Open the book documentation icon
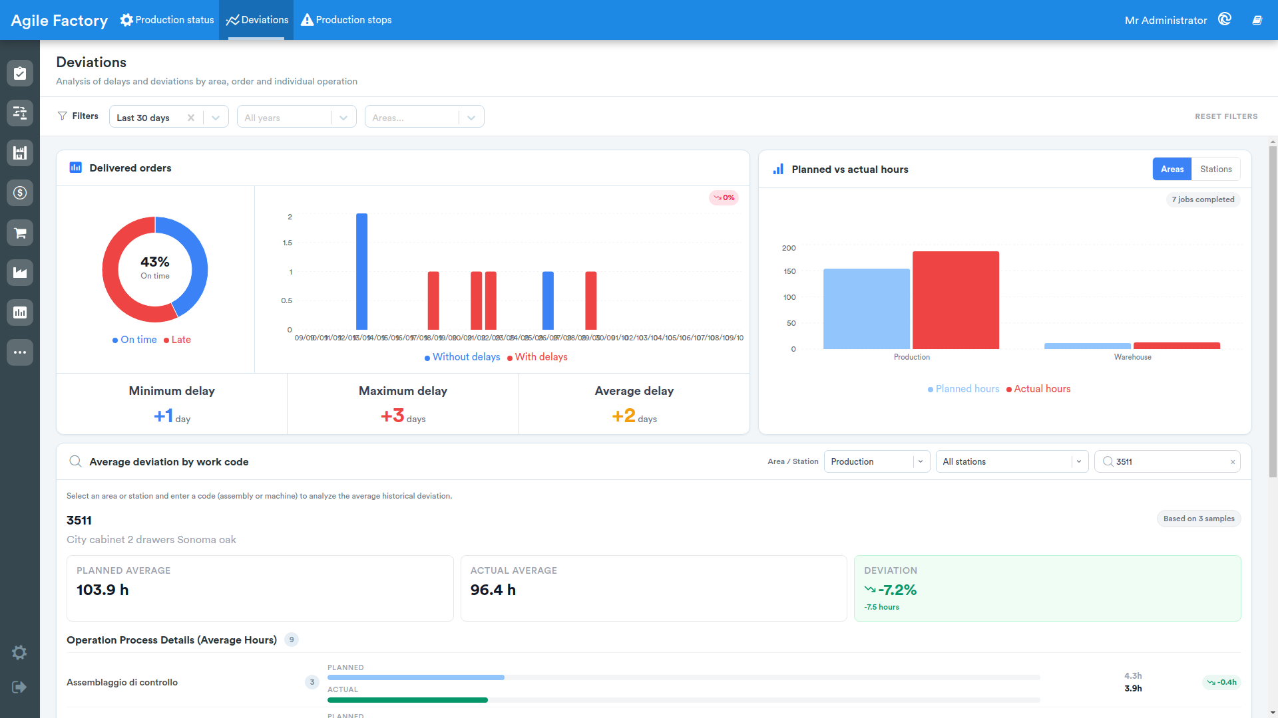The height and width of the screenshot is (718, 1278). (x=1257, y=20)
